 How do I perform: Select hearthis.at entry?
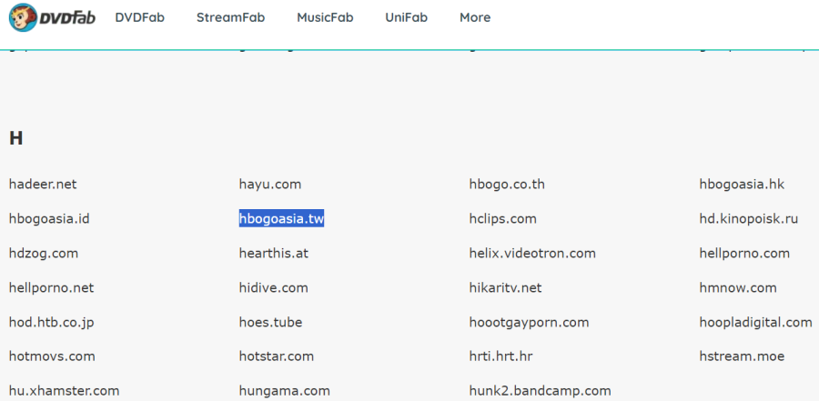(x=274, y=253)
